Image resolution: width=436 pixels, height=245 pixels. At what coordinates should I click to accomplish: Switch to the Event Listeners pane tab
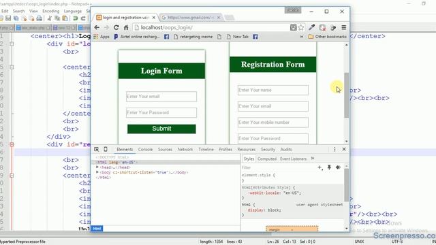point(293,159)
